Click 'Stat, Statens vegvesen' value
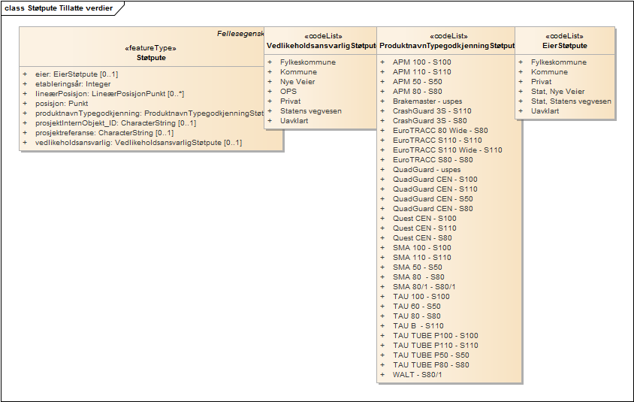The image size is (634, 402). [x=571, y=101]
